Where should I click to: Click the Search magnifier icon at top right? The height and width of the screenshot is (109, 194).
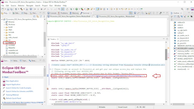pyautogui.click(x=182, y=9)
